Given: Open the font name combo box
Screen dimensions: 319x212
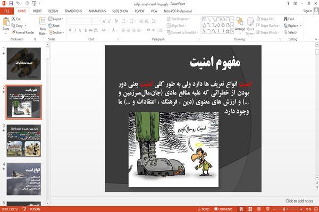Looking at the screenshot, I should (79, 21).
